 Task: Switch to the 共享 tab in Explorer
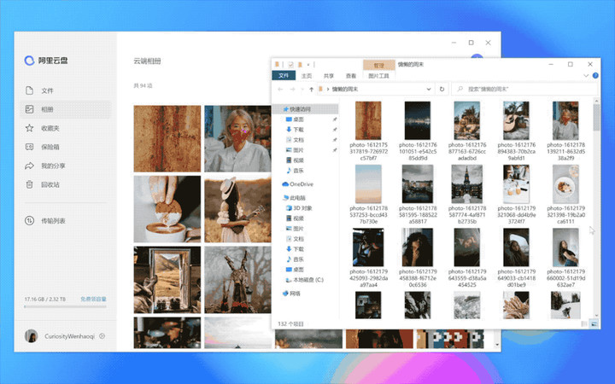[329, 76]
